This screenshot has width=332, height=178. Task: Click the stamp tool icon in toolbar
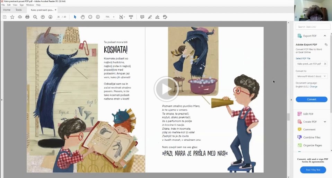point(165,17)
